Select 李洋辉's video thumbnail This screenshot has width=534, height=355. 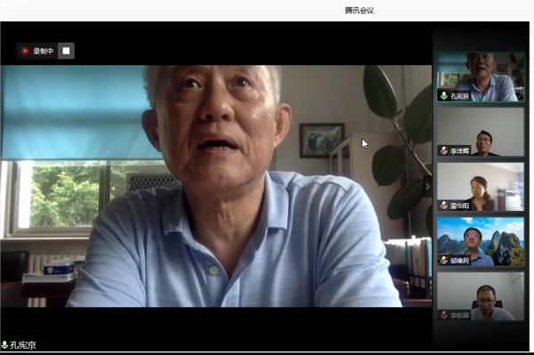(x=481, y=132)
